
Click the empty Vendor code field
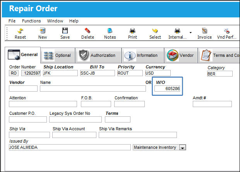tap(23, 89)
